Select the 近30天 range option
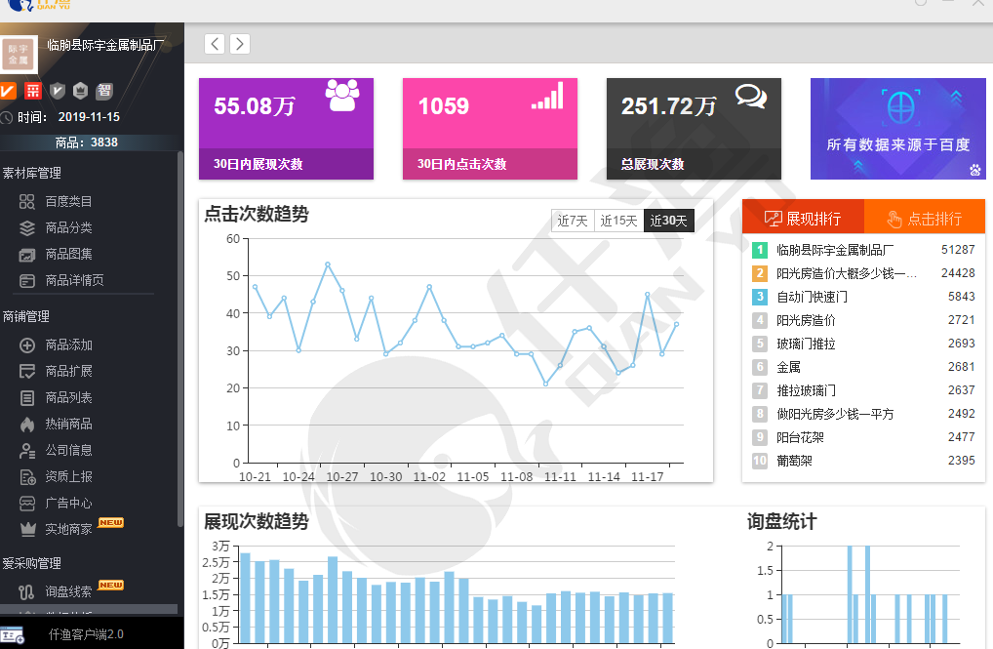 [x=669, y=221]
